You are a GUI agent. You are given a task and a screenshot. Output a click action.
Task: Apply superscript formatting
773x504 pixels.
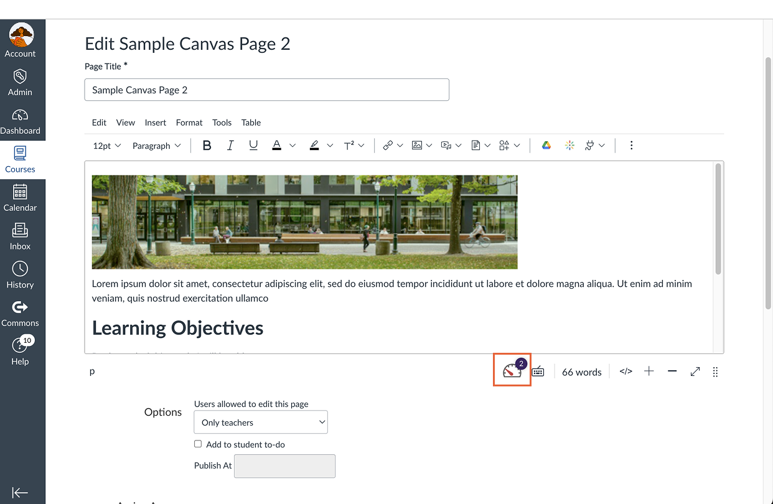(x=350, y=145)
